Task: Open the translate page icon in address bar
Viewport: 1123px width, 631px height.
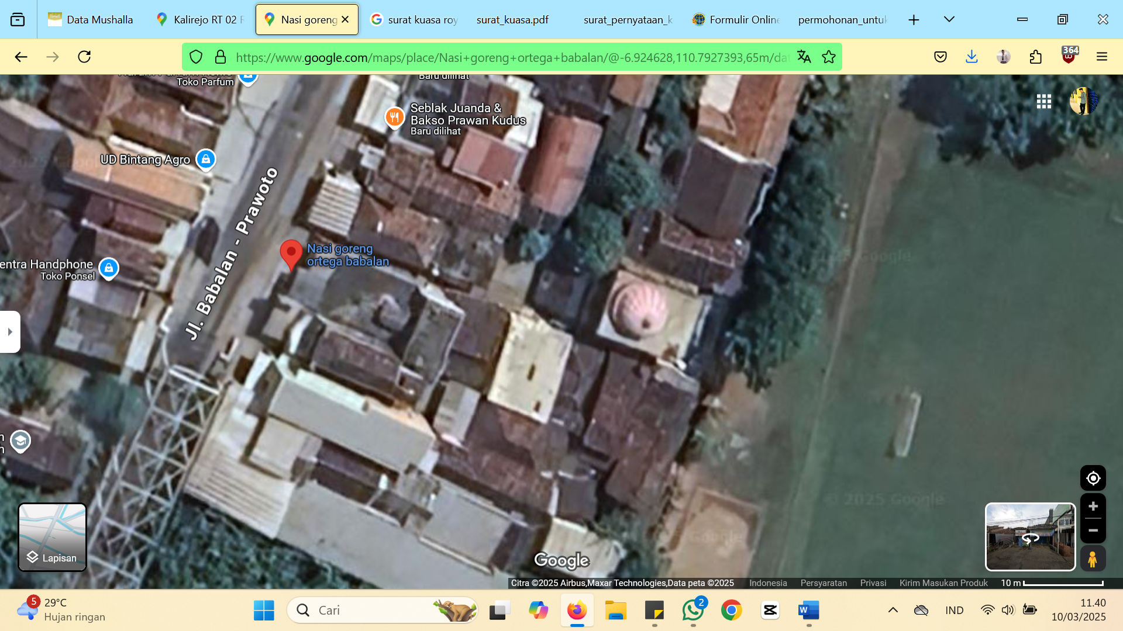Action: click(x=804, y=57)
